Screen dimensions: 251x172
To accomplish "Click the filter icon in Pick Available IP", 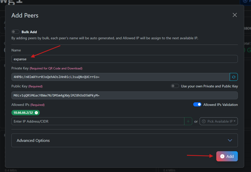I will click(x=204, y=121).
